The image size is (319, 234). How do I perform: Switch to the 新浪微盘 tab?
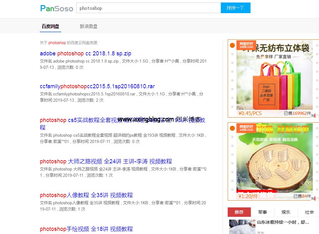(89, 27)
